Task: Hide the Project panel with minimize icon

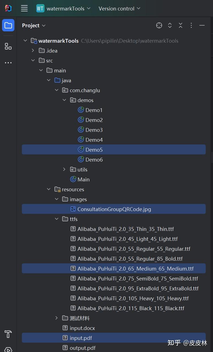Action: point(202,26)
